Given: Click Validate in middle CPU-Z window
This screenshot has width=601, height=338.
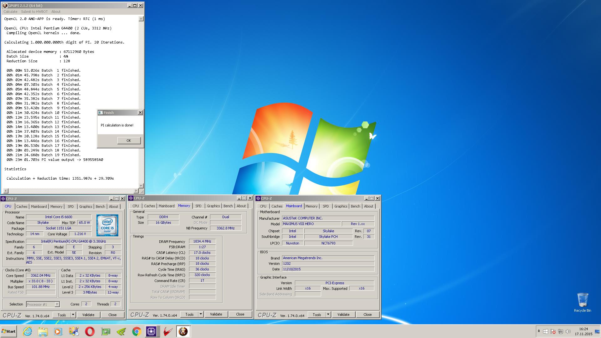Looking at the screenshot, I should coord(216,314).
